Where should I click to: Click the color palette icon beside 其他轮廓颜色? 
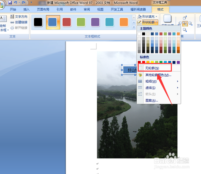140,75
